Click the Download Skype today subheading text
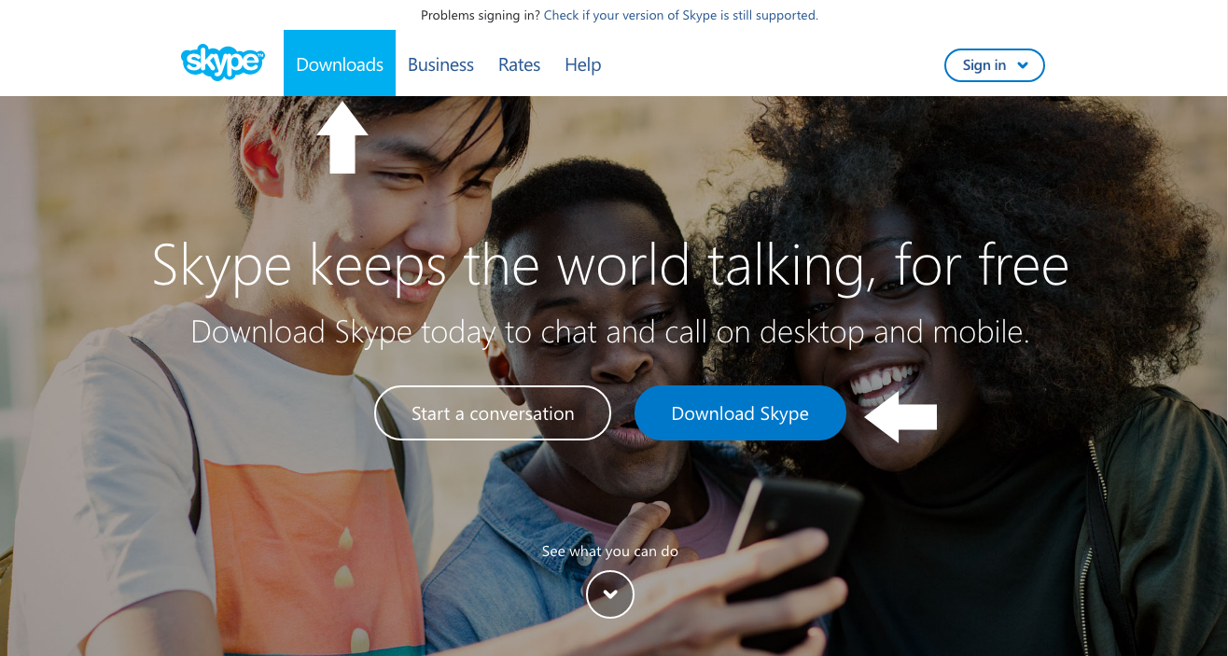 click(x=610, y=332)
